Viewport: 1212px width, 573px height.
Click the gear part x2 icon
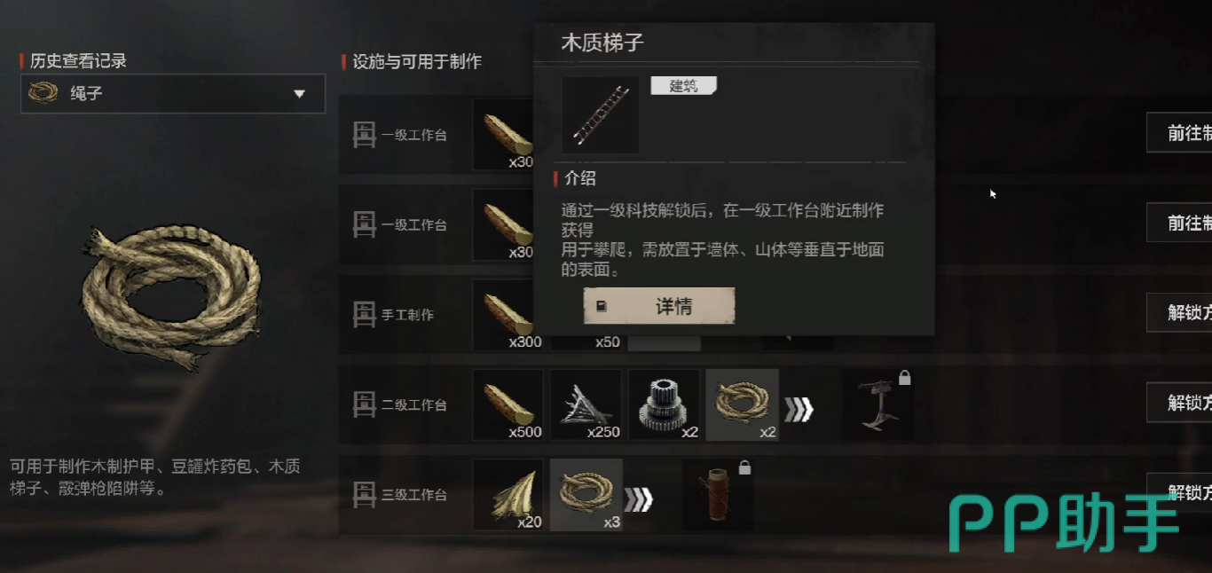pyautogui.click(x=664, y=404)
